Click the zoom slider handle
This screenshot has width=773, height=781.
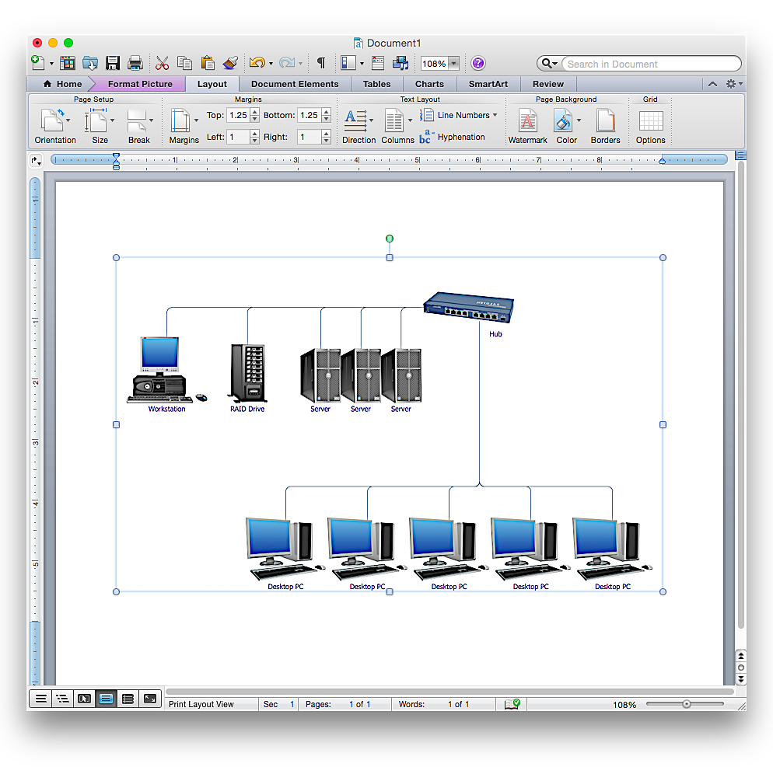coord(687,704)
